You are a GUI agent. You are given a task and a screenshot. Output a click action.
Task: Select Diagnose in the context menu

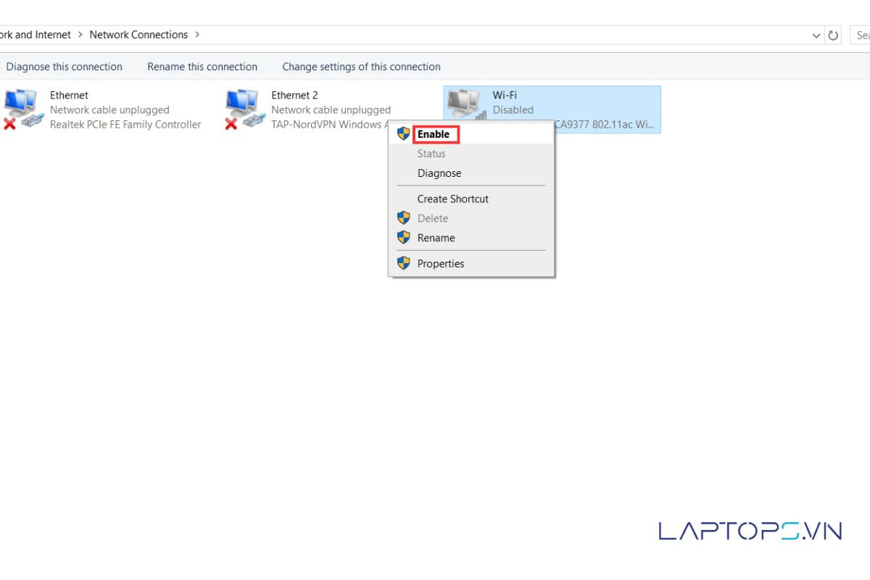pyautogui.click(x=439, y=173)
